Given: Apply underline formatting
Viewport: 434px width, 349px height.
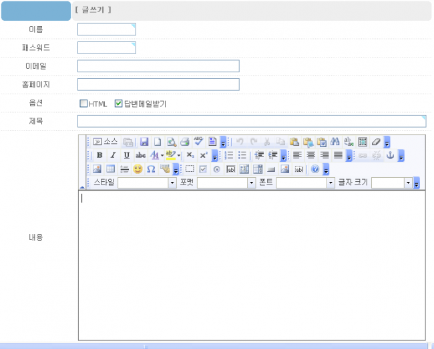Looking at the screenshot, I should coord(126,155).
